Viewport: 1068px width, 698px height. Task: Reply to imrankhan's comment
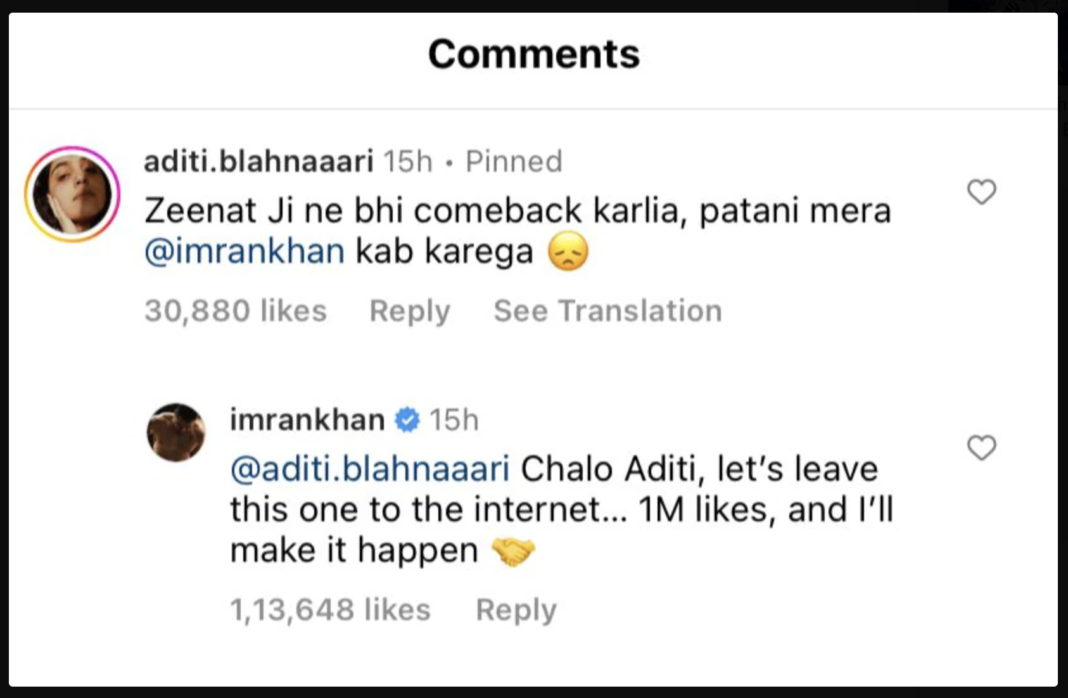(x=516, y=610)
